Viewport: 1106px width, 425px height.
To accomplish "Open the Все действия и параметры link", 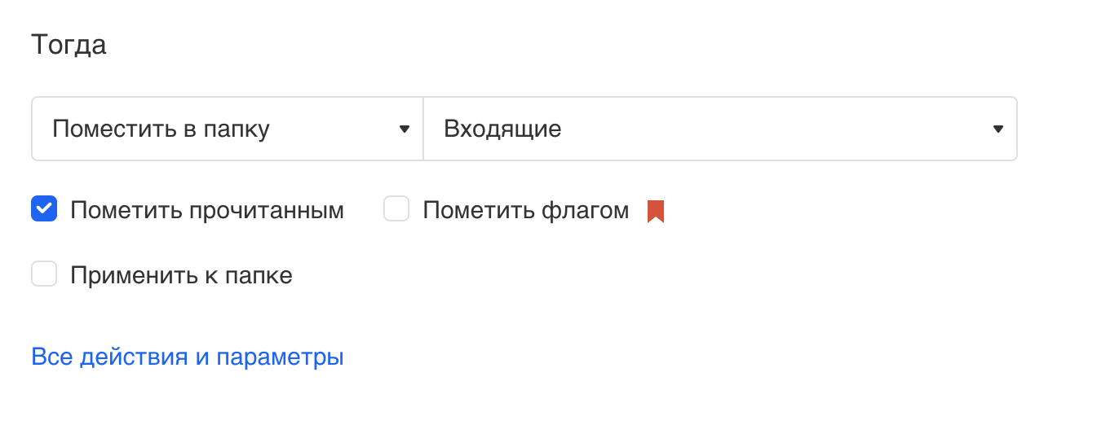I will pyautogui.click(x=188, y=357).
